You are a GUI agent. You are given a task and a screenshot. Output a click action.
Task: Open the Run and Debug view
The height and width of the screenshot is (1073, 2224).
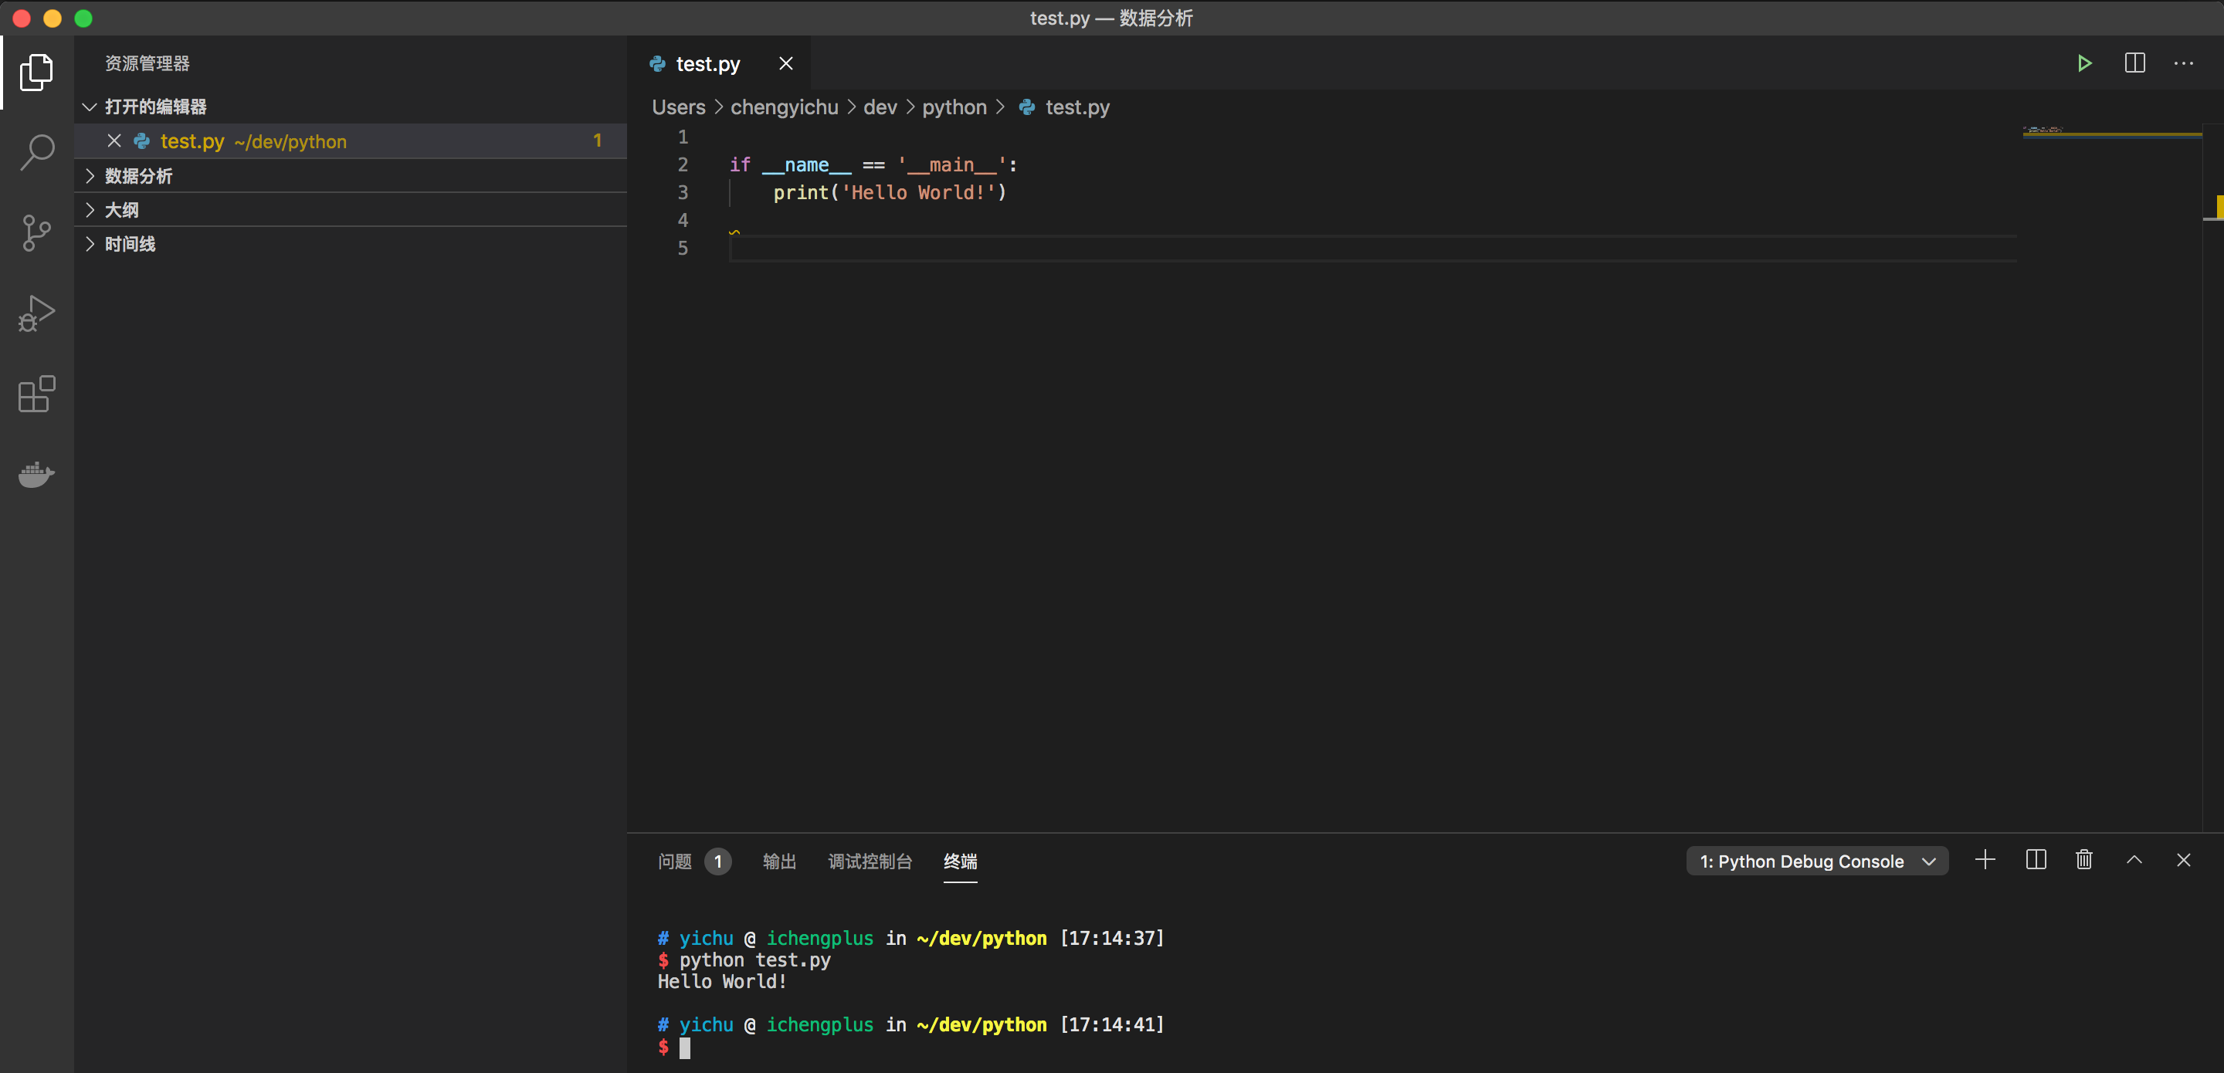pos(36,313)
